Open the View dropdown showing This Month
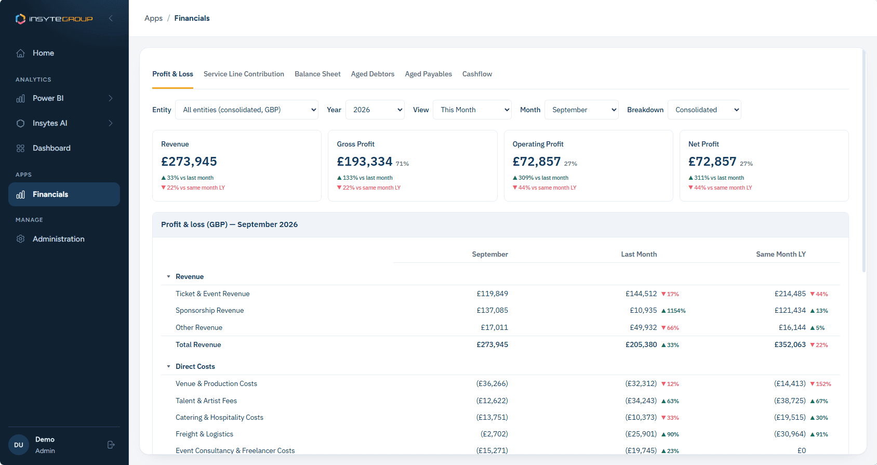Screen dimensions: 877x465 pyautogui.click(x=472, y=110)
